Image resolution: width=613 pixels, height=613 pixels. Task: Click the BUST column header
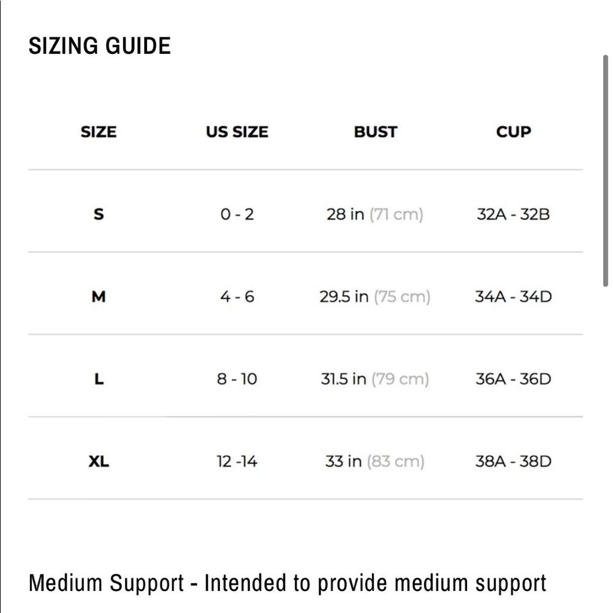(x=375, y=132)
